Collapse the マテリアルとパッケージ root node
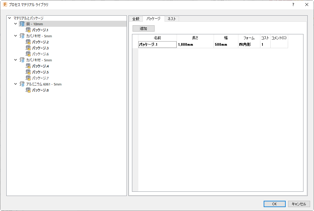The width and height of the screenshot is (314, 211). [9, 18]
